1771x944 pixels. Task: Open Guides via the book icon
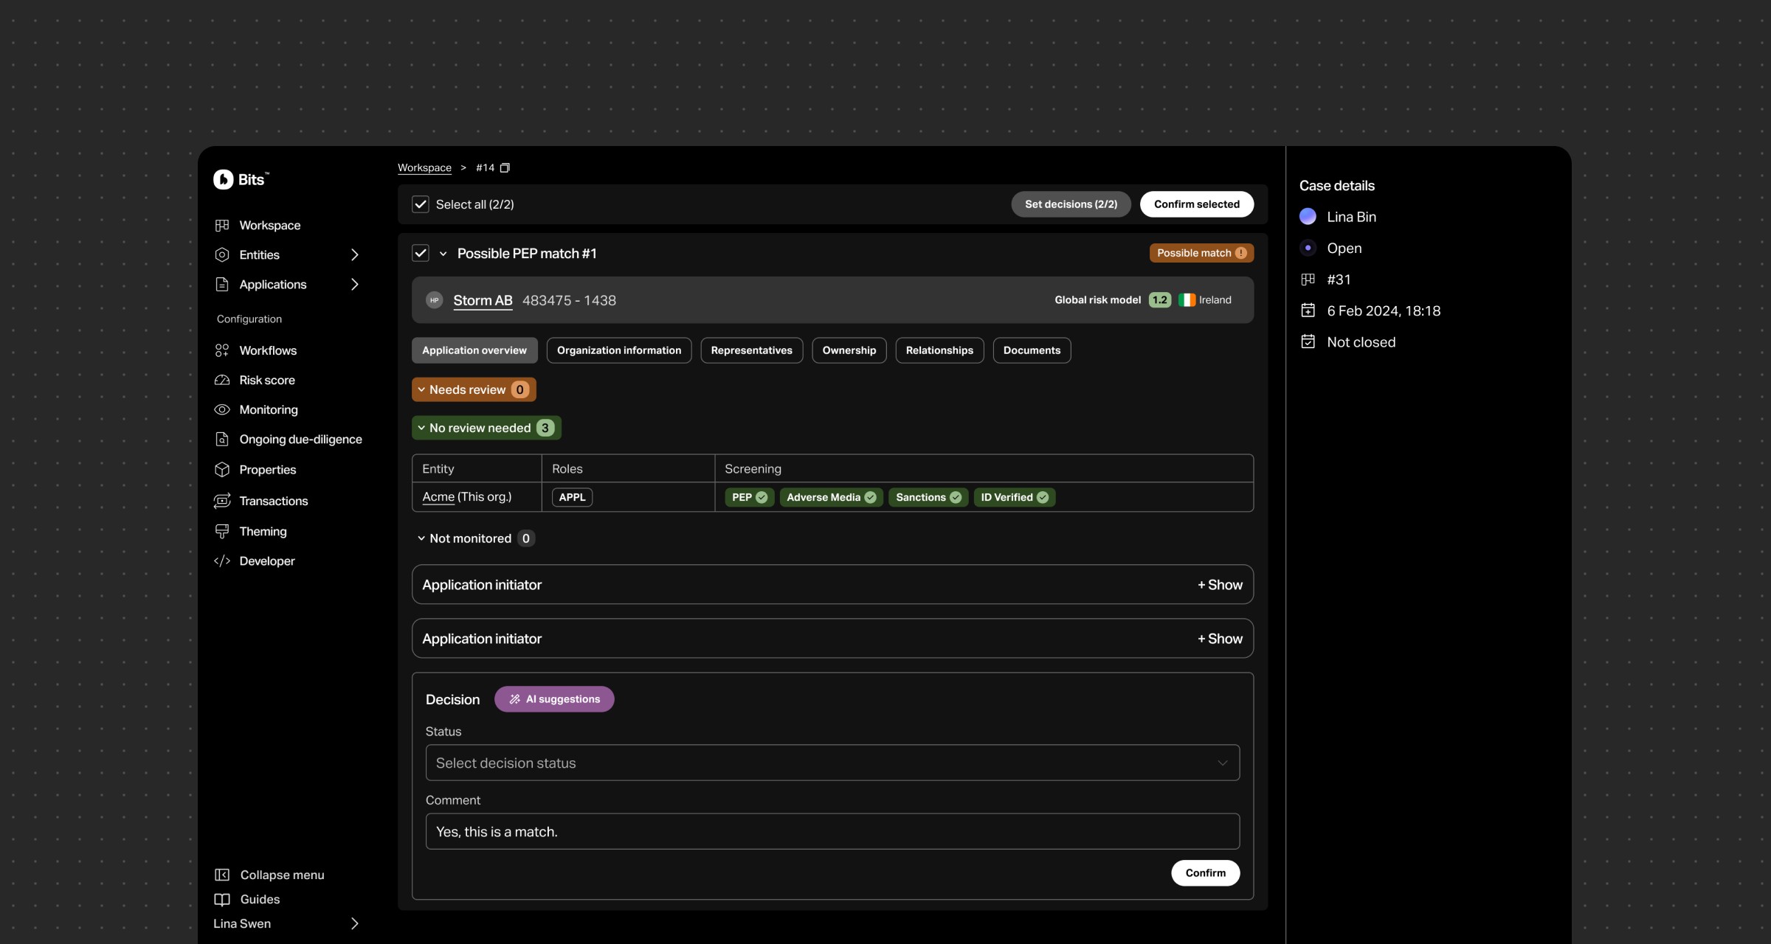click(222, 899)
